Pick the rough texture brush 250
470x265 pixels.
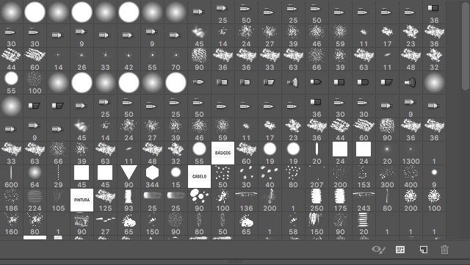317,200
